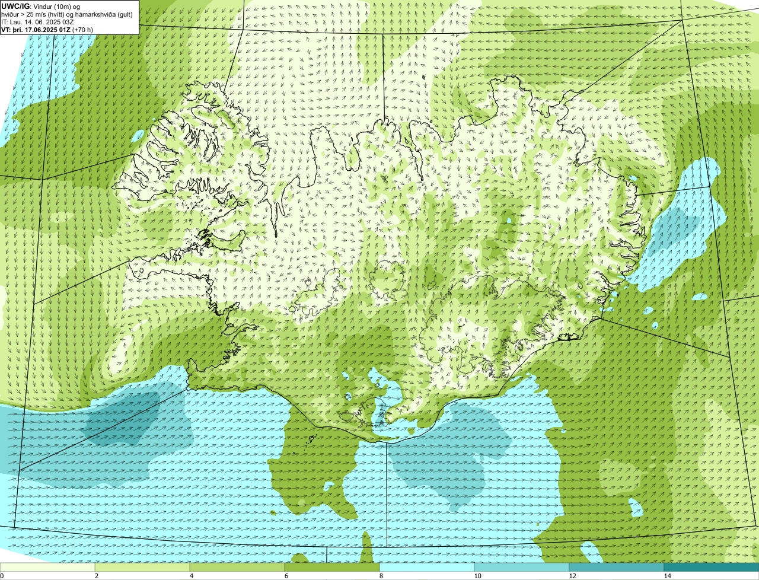Click the legend label '2'

(x=96, y=576)
